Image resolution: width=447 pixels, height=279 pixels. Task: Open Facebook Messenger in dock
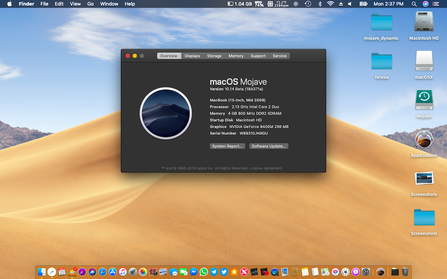click(x=193, y=272)
